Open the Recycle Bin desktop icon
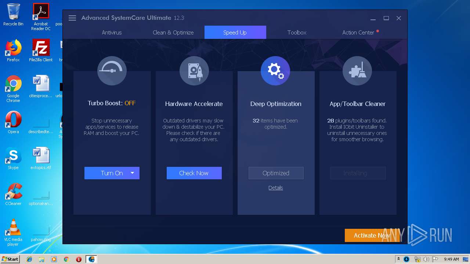 click(13, 15)
